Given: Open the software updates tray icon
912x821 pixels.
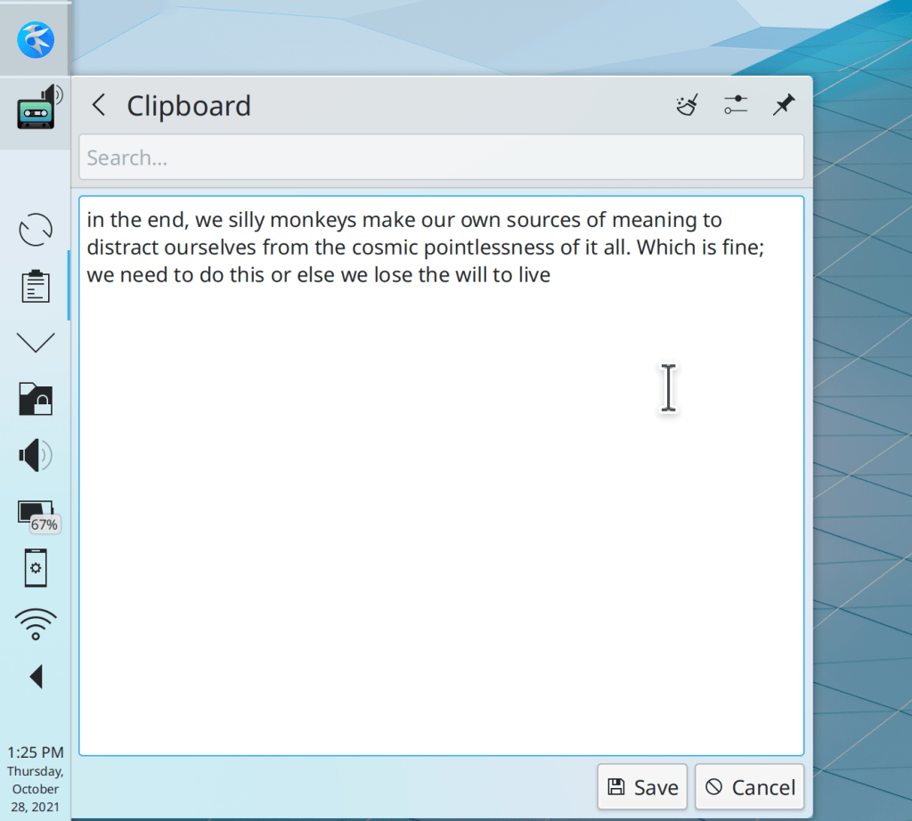Looking at the screenshot, I should pyautogui.click(x=36, y=230).
